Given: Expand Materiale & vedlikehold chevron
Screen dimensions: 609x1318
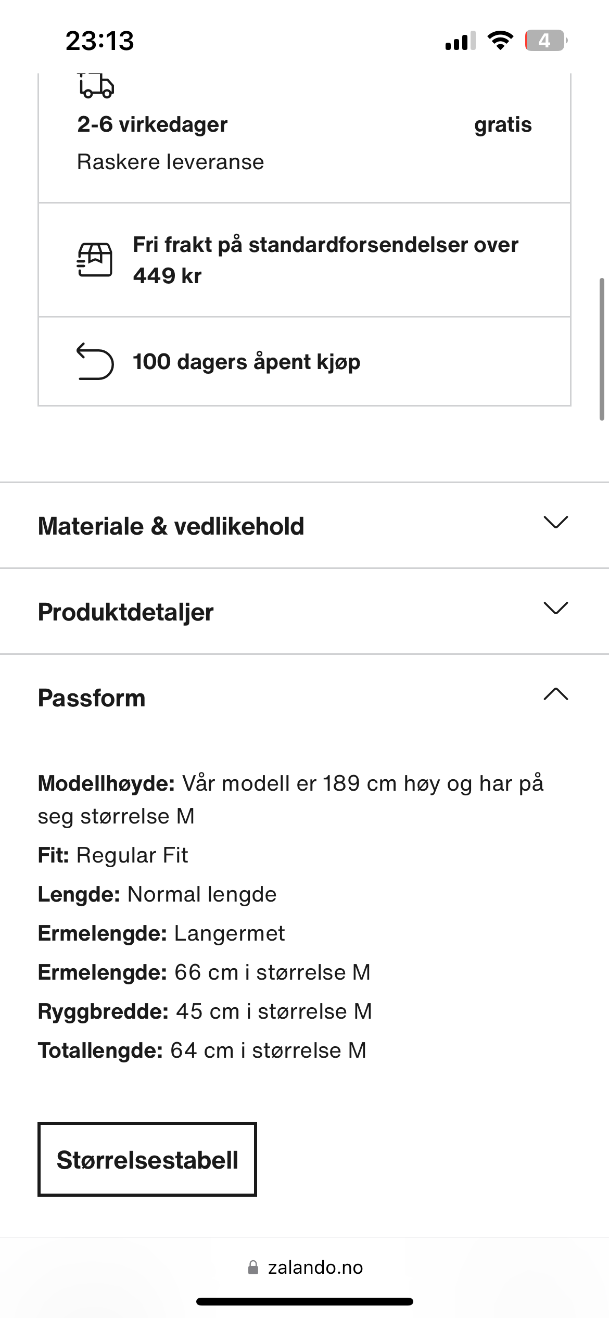Looking at the screenshot, I should pos(555,522).
